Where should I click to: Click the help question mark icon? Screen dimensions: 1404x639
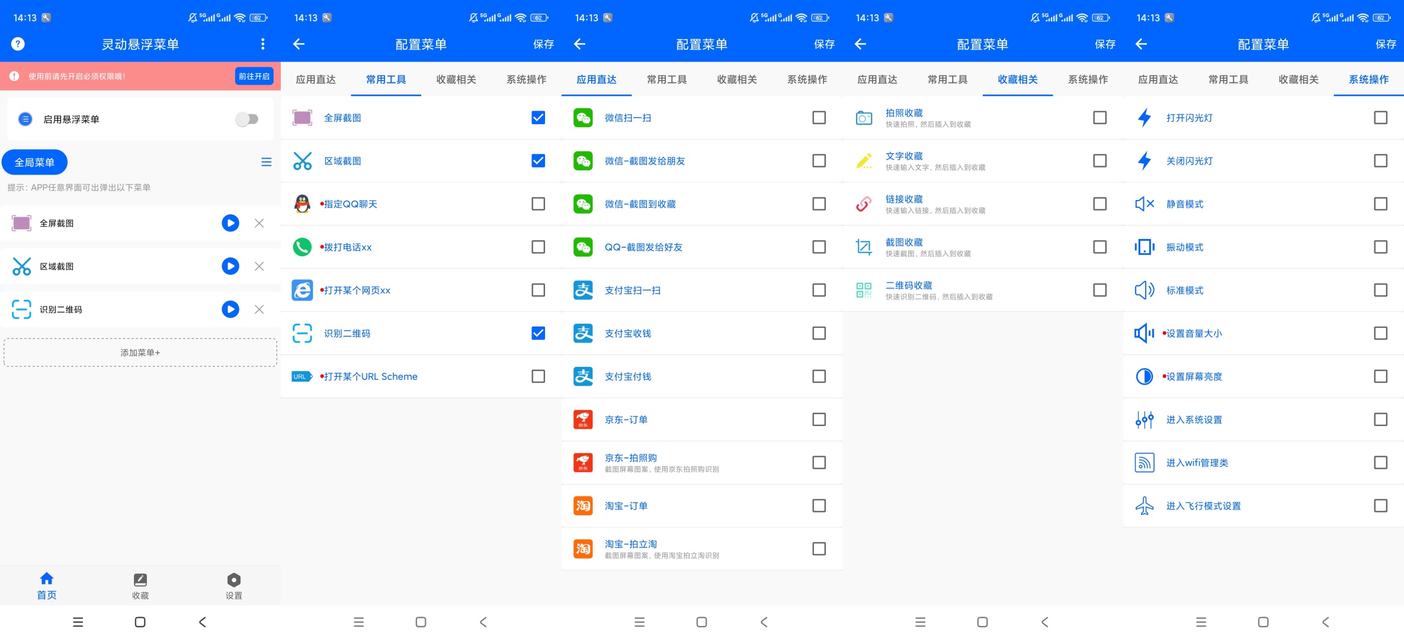(18, 44)
